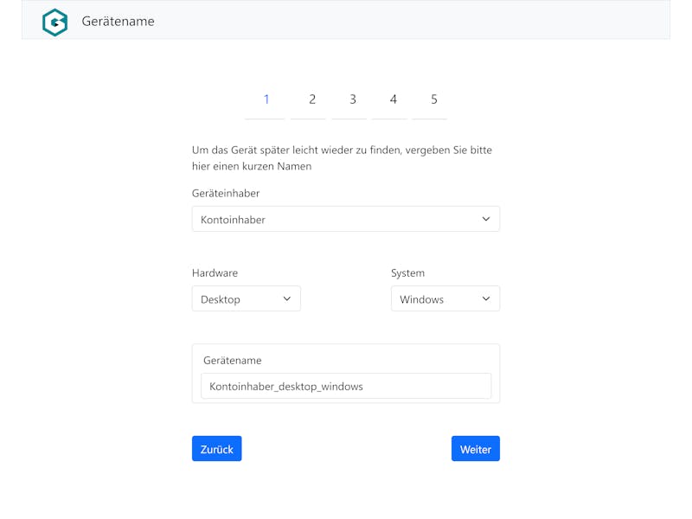Click the hexagon G logo in header
Screen dimensions: 692x519
[54, 22]
